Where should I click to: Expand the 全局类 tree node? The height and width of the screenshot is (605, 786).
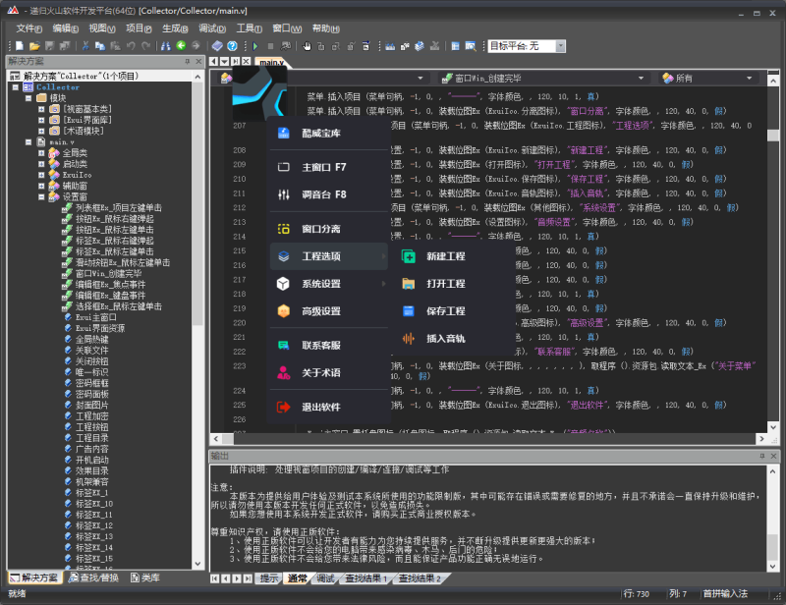[41, 153]
